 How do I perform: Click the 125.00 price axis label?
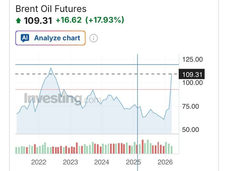coord(192,60)
